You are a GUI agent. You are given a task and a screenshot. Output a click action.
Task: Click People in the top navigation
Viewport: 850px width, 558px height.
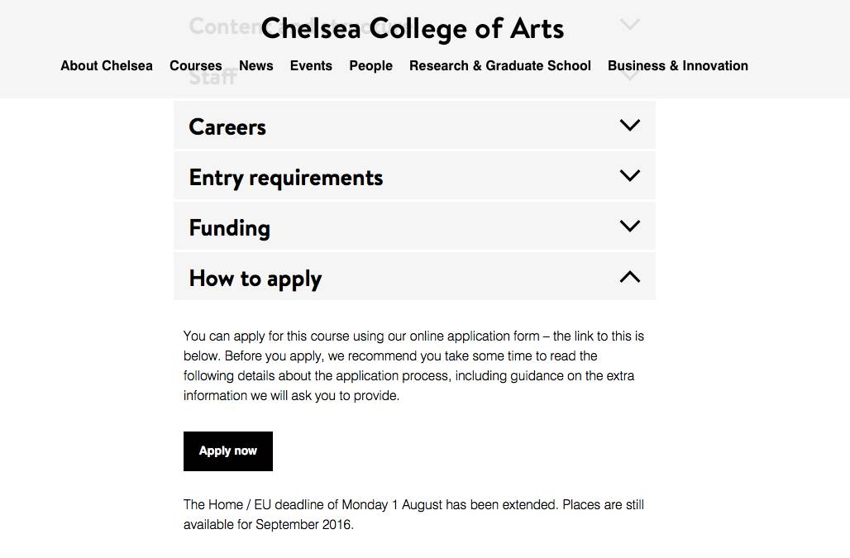(x=370, y=66)
